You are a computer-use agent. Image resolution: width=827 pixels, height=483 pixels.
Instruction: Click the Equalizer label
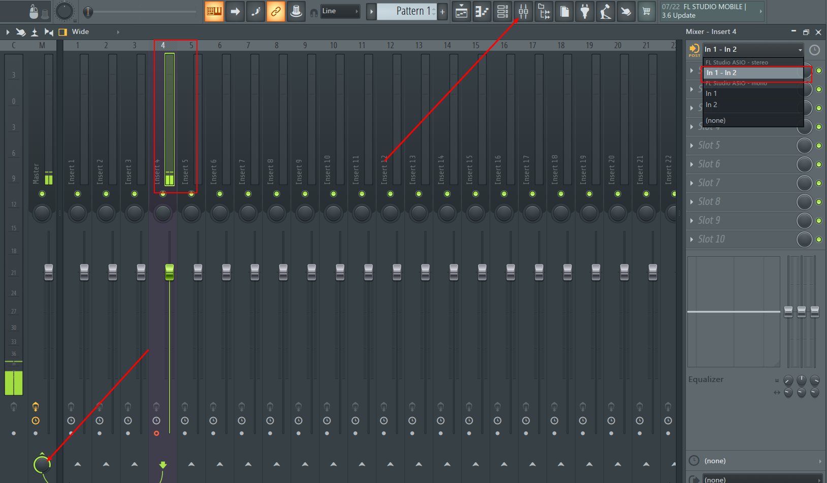[x=706, y=379]
